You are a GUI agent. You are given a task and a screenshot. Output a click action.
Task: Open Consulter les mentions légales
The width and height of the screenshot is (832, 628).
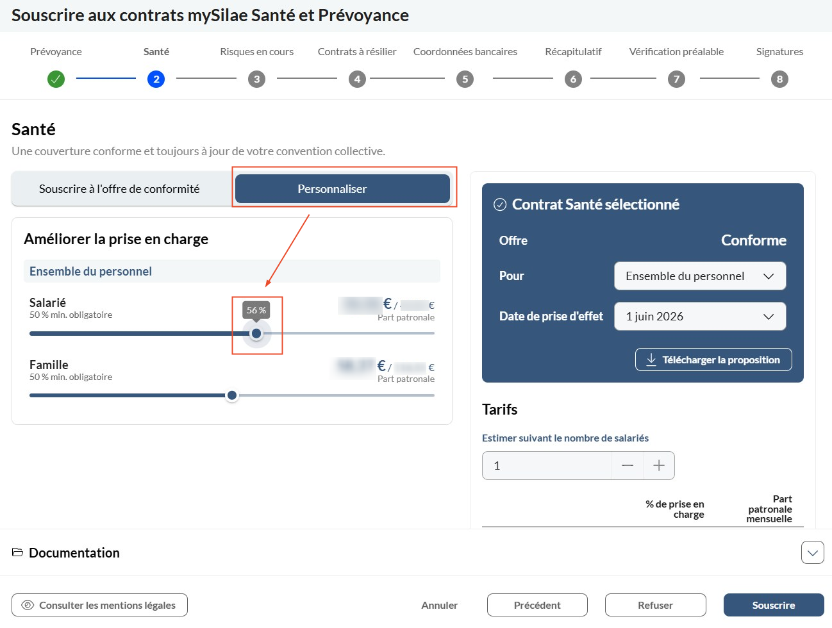click(x=99, y=605)
